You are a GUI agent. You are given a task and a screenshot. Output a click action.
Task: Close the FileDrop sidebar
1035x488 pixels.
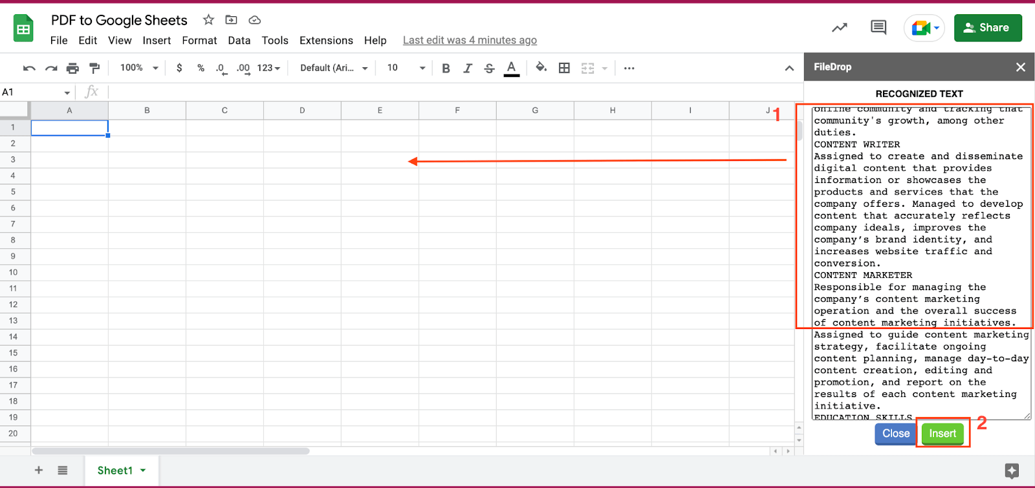tap(1021, 67)
